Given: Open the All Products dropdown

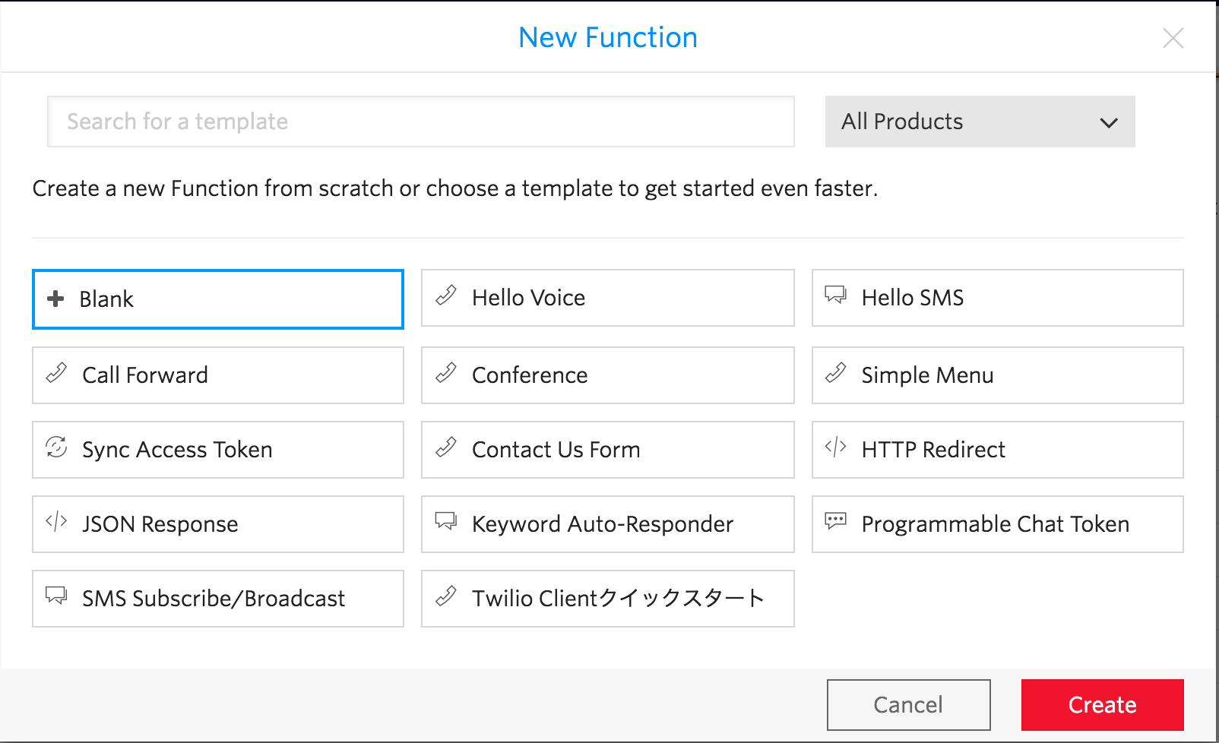Looking at the screenshot, I should click(x=979, y=122).
